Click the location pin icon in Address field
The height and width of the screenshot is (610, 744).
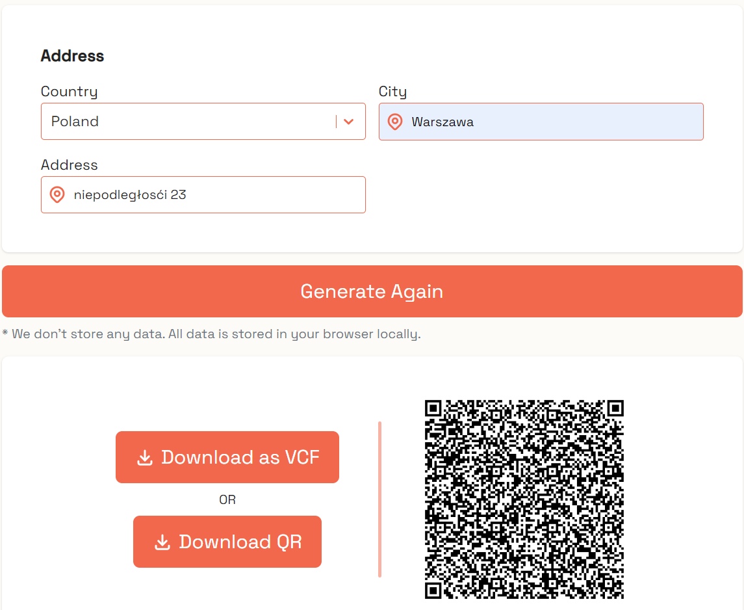[57, 194]
